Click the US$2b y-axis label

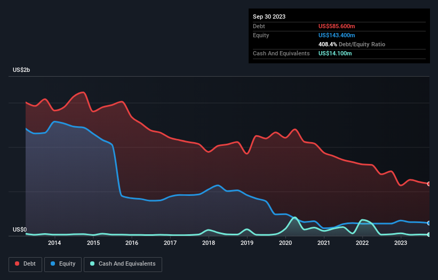click(21, 70)
